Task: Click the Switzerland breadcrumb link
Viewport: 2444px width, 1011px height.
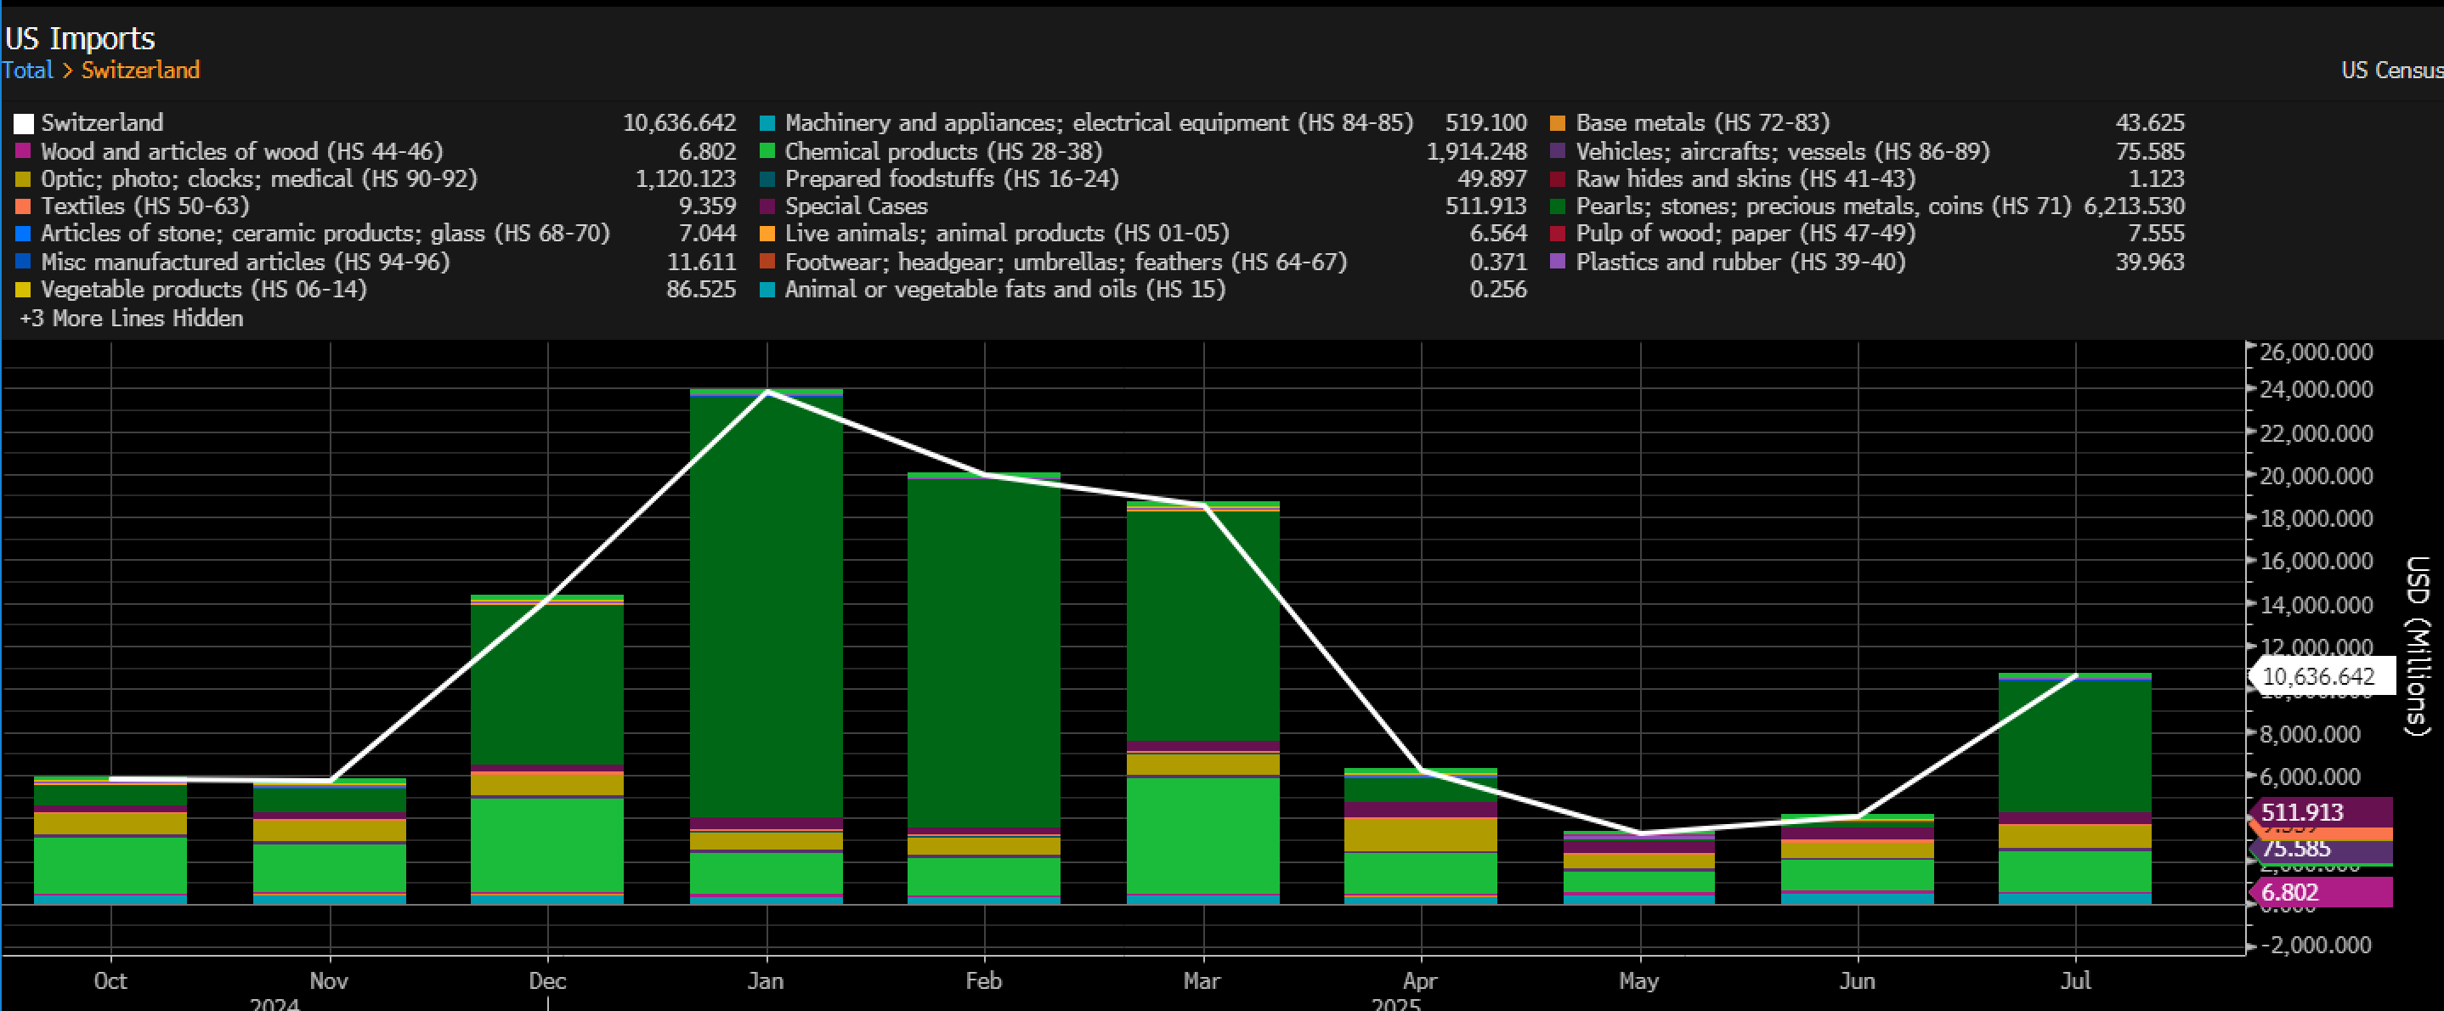Action: click(140, 71)
